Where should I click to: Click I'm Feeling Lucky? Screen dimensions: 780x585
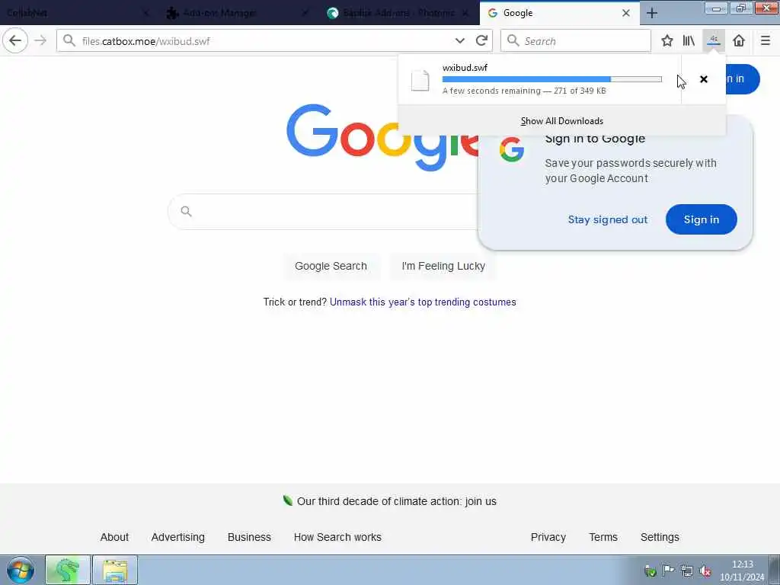tap(443, 266)
